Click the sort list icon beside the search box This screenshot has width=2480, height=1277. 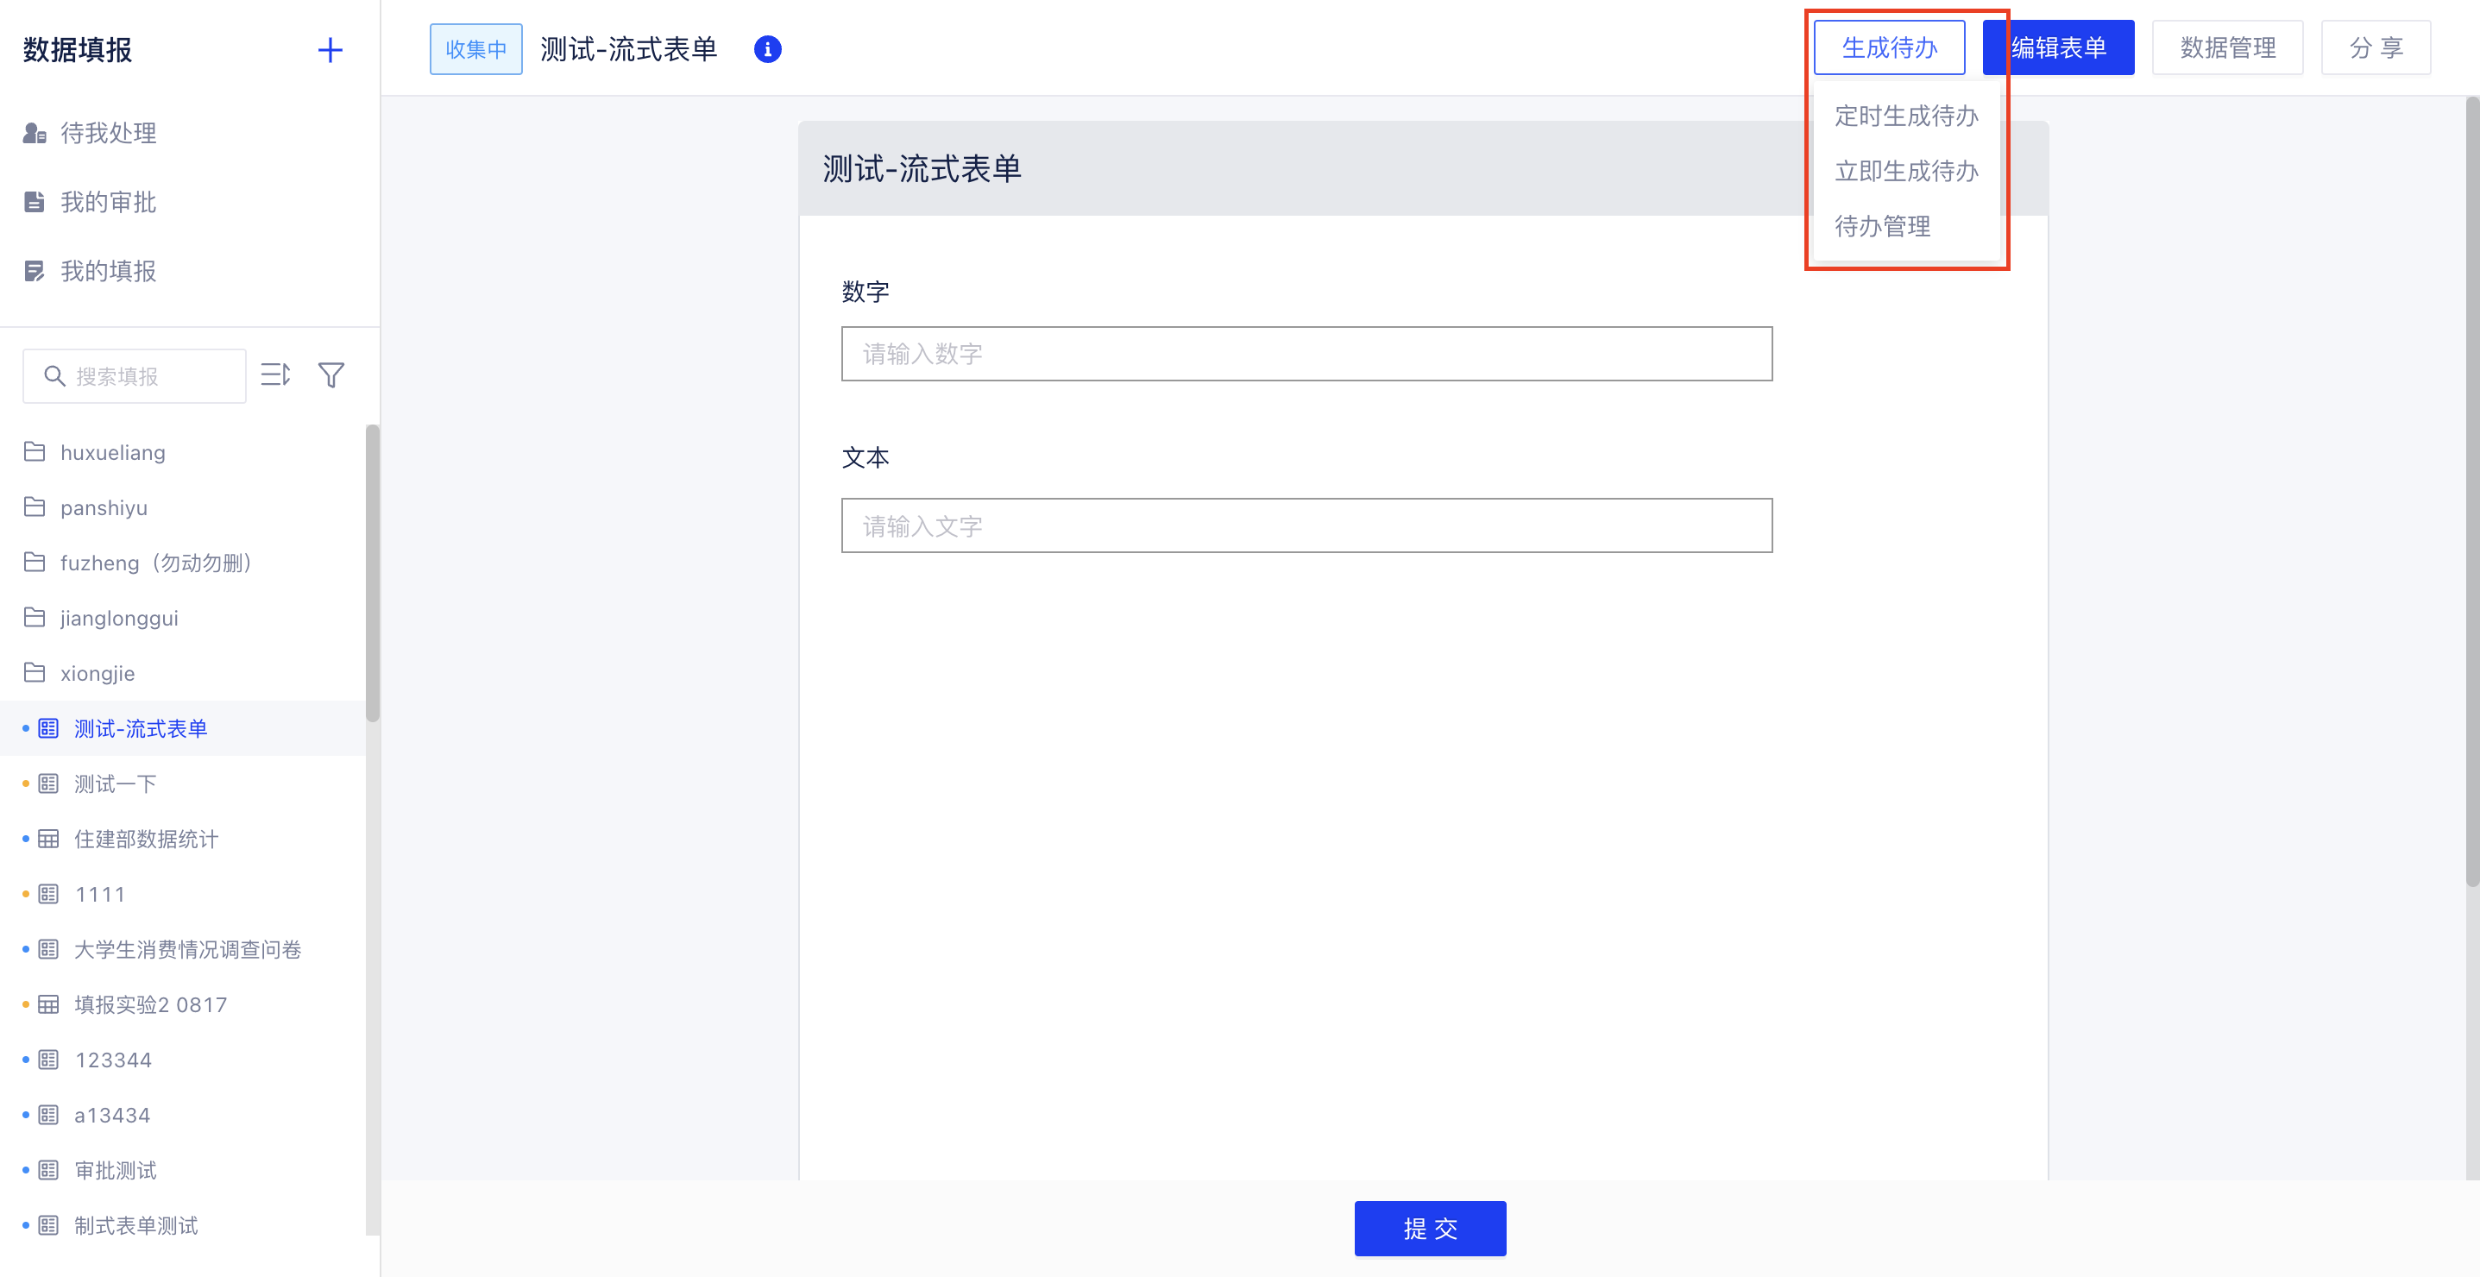tap(275, 374)
